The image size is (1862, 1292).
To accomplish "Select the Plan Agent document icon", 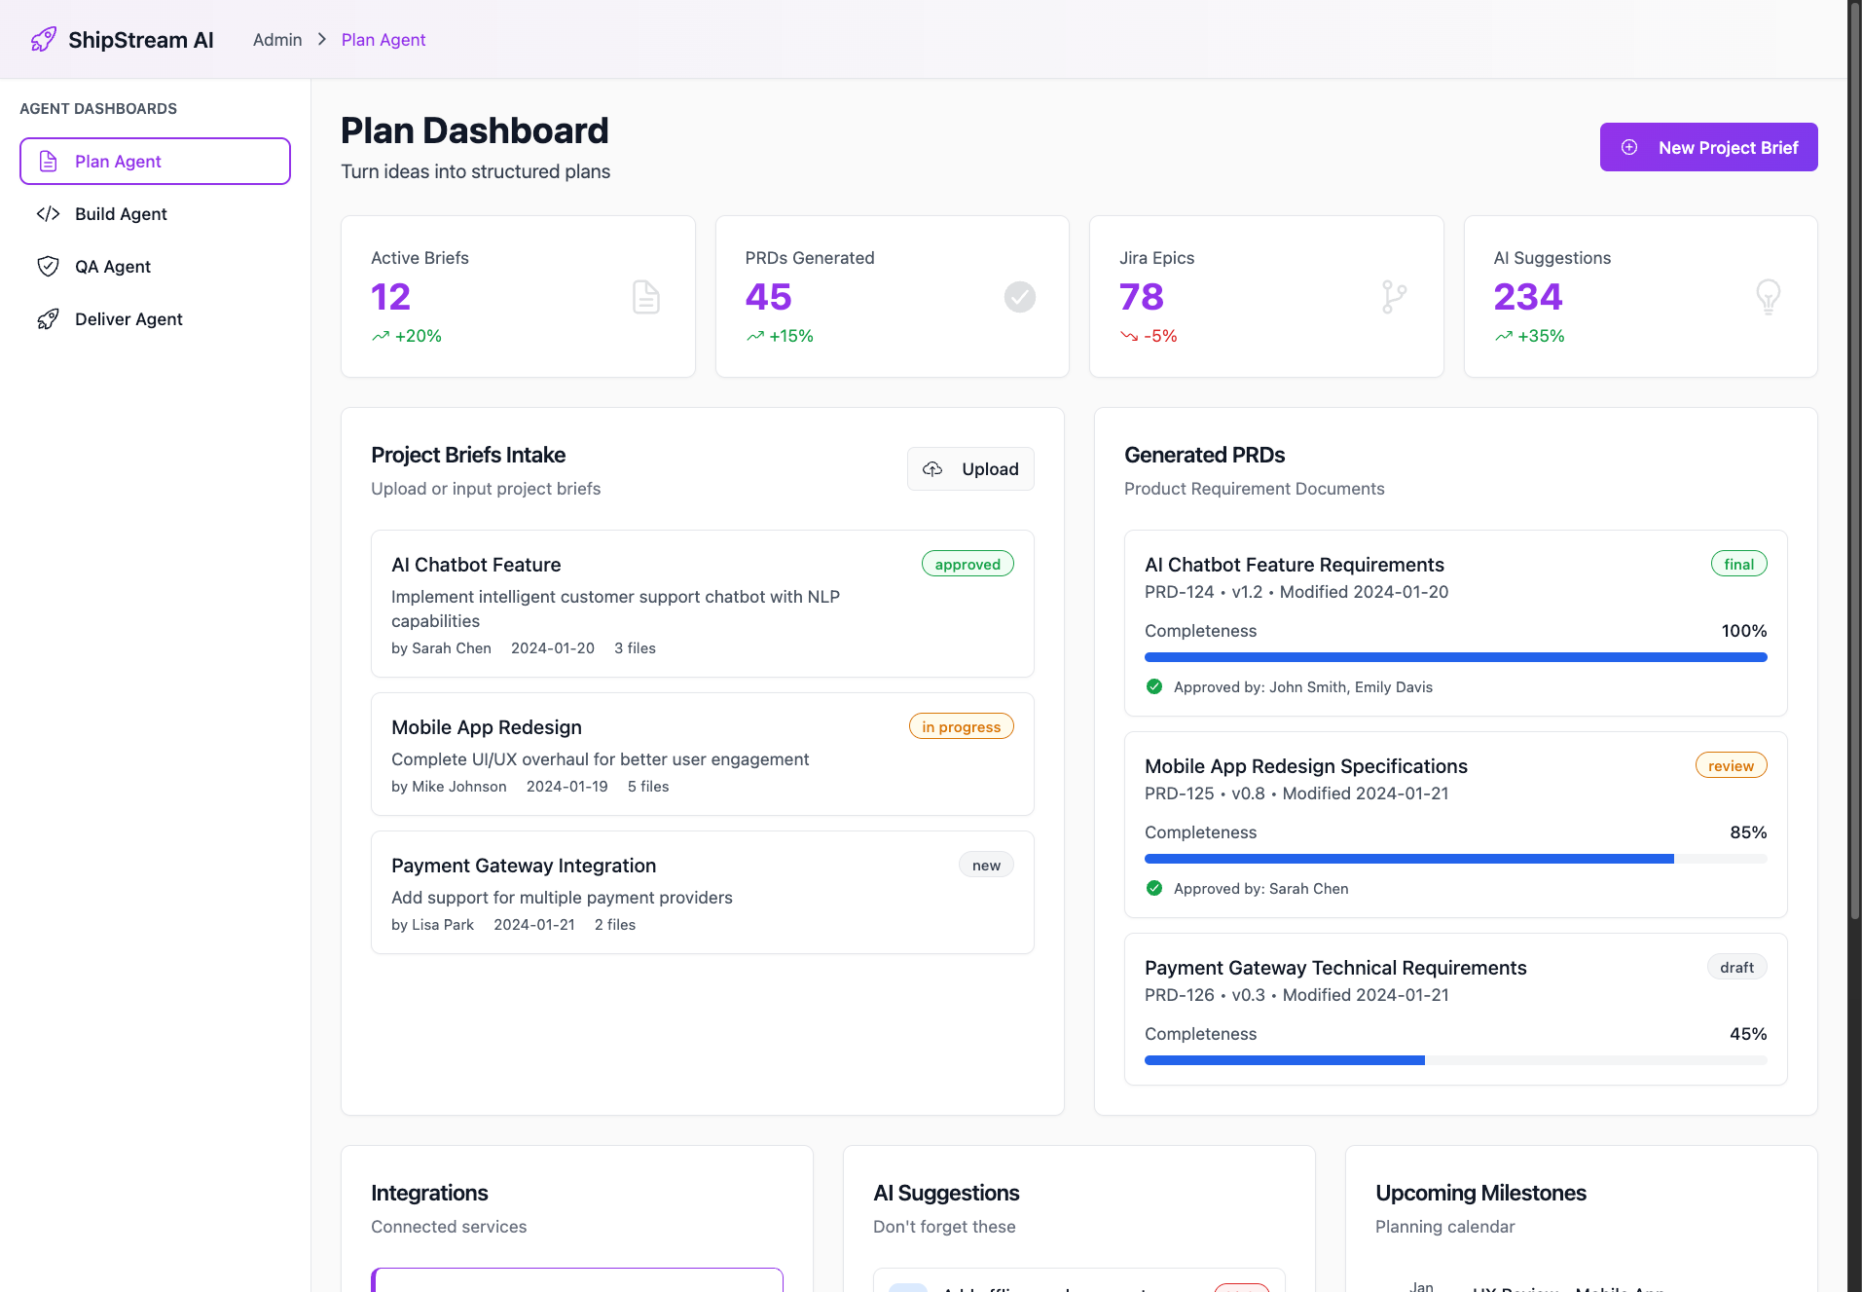I will click(49, 161).
